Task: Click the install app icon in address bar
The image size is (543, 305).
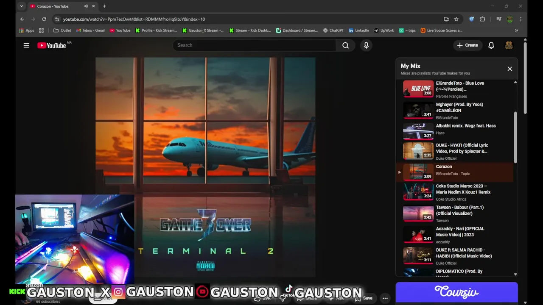Action: pyautogui.click(x=446, y=19)
